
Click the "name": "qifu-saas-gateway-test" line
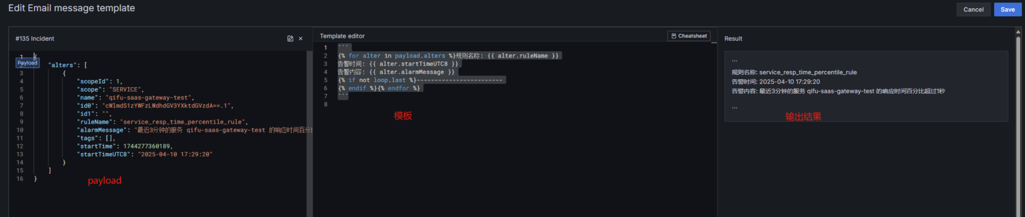coord(135,98)
